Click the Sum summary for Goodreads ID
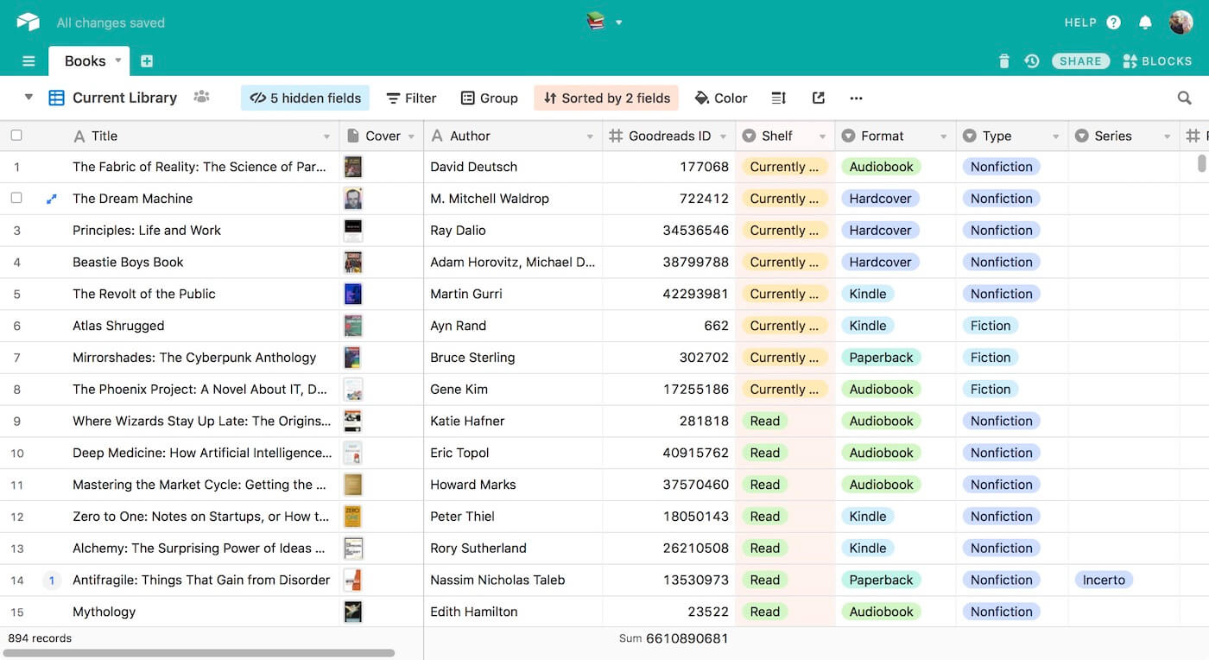 point(674,638)
